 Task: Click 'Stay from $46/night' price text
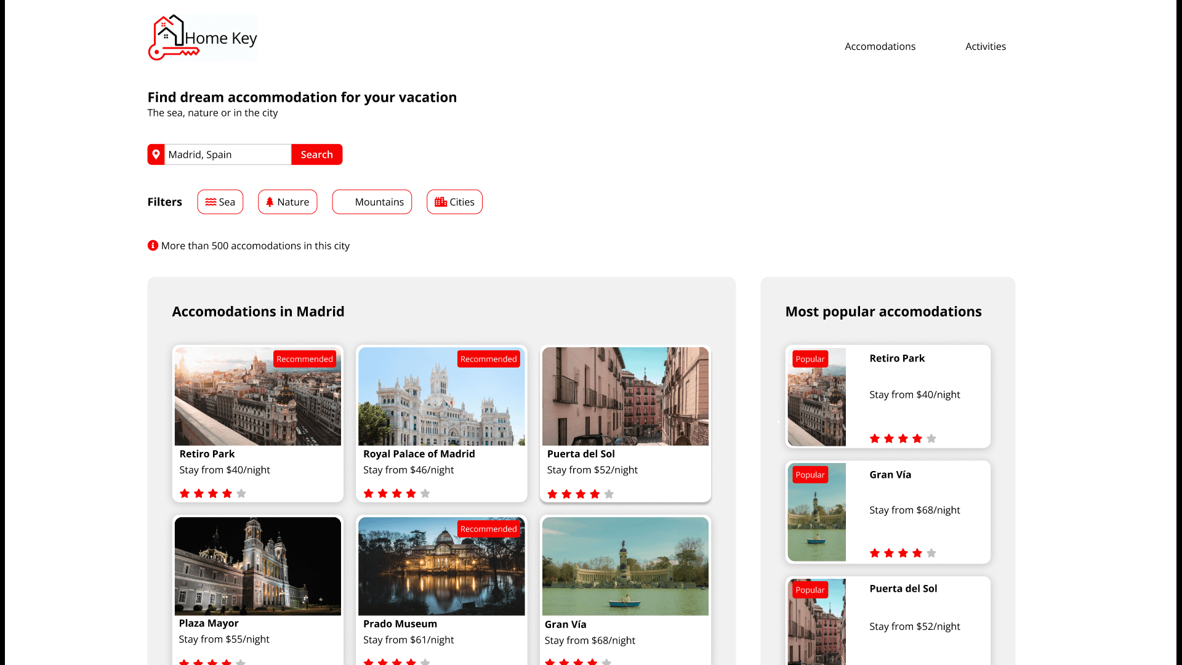click(x=409, y=470)
